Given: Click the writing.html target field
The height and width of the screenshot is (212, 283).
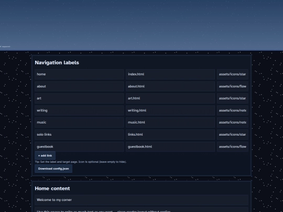Looking at the screenshot, I should pos(170,110).
